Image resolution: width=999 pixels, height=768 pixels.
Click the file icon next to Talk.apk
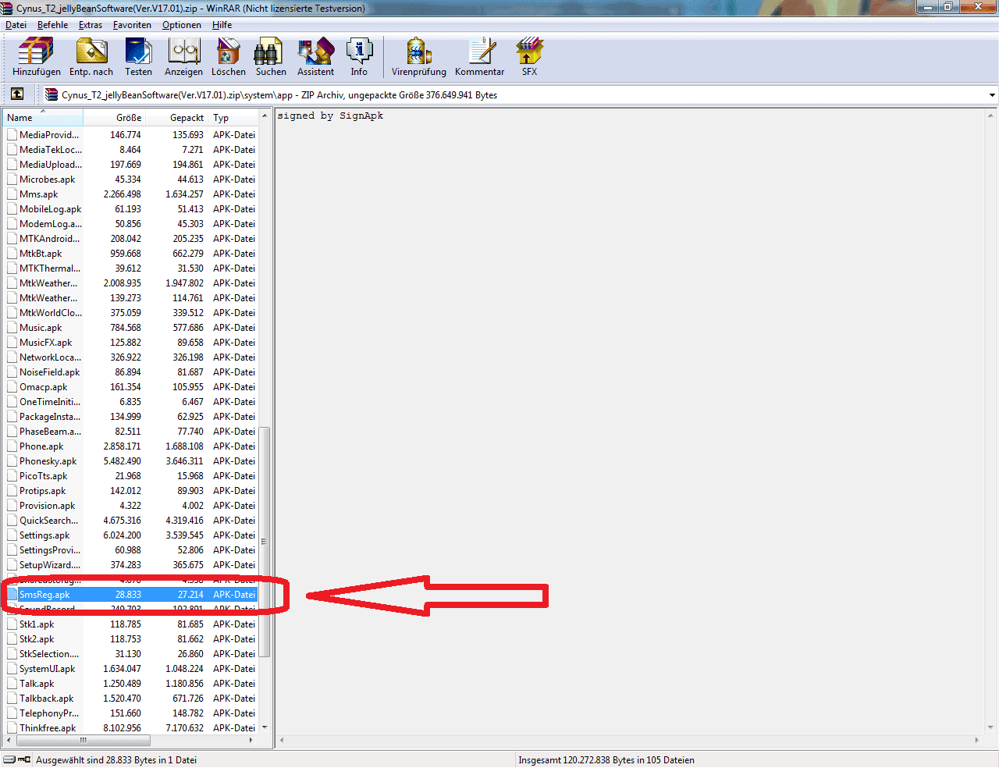pyautogui.click(x=12, y=684)
